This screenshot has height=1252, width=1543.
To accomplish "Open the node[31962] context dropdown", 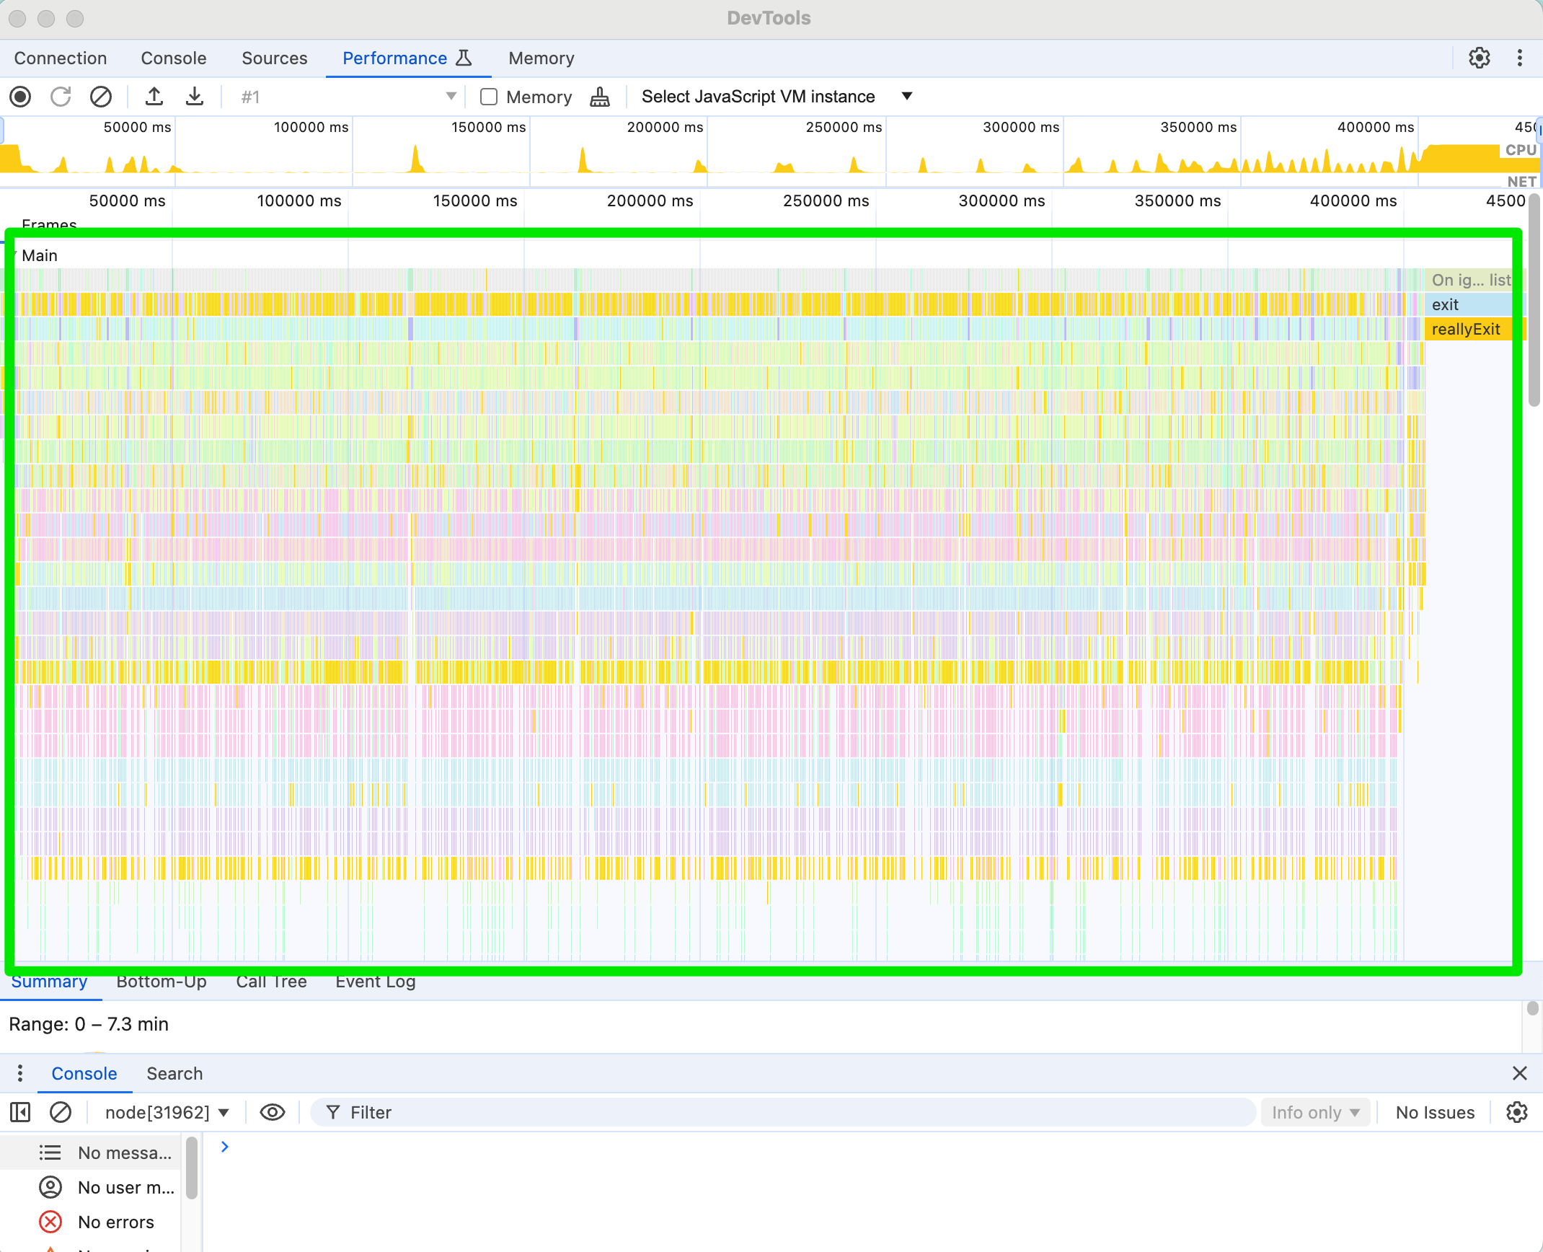I will 167,1112.
